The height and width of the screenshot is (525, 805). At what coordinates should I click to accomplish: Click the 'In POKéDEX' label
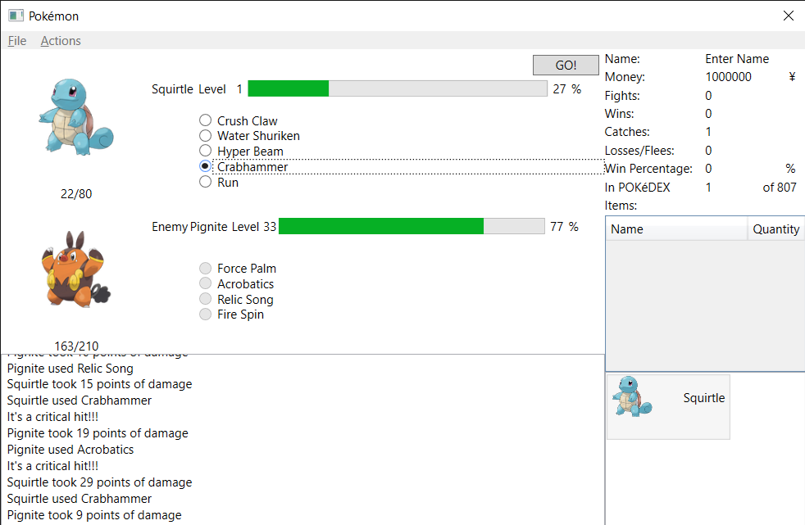click(637, 188)
